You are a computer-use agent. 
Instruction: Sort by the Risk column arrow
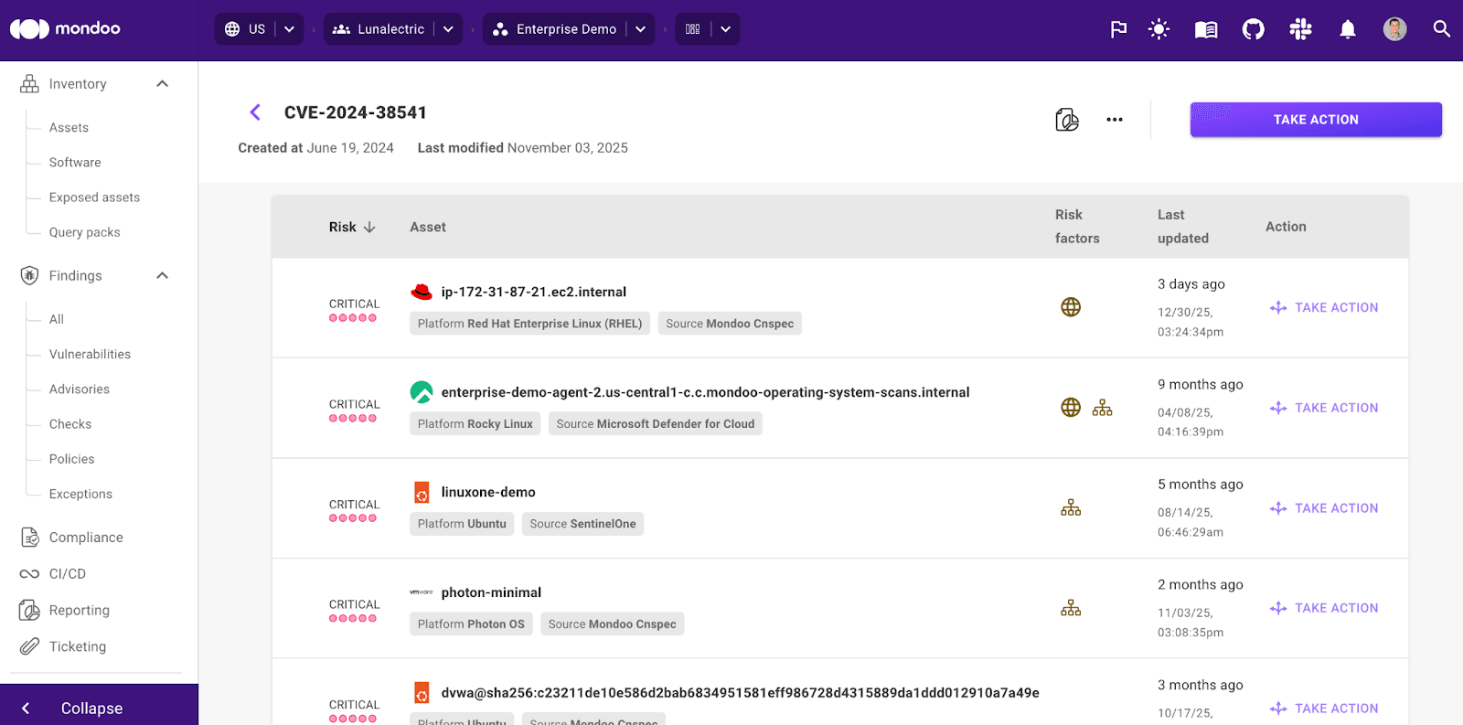point(369,228)
